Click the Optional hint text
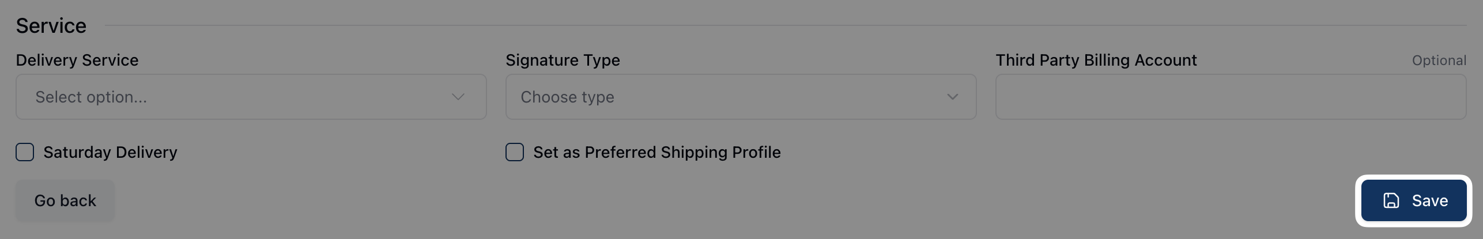This screenshot has width=1483, height=239. pos(1439,60)
